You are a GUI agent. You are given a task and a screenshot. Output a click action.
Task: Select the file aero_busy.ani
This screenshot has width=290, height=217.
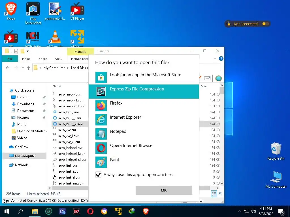tap(69, 112)
